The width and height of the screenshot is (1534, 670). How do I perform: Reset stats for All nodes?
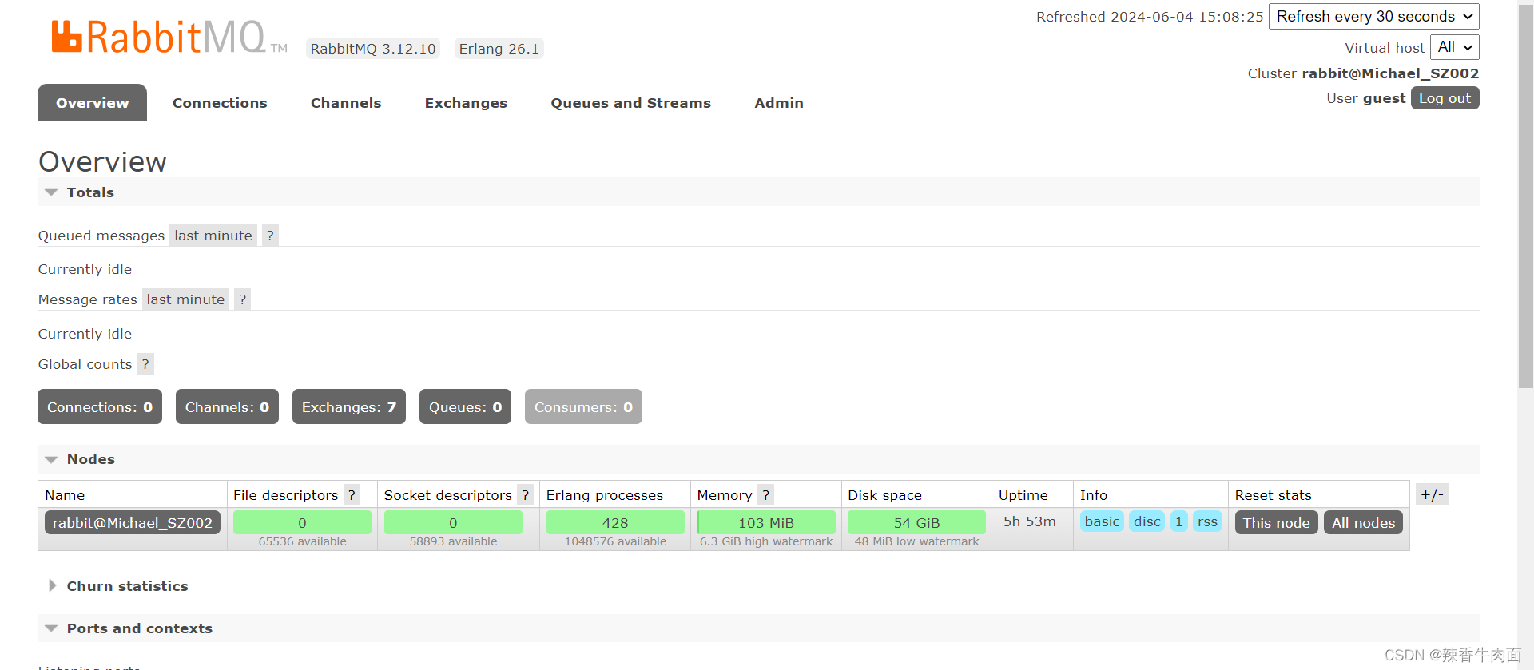click(x=1363, y=522)
